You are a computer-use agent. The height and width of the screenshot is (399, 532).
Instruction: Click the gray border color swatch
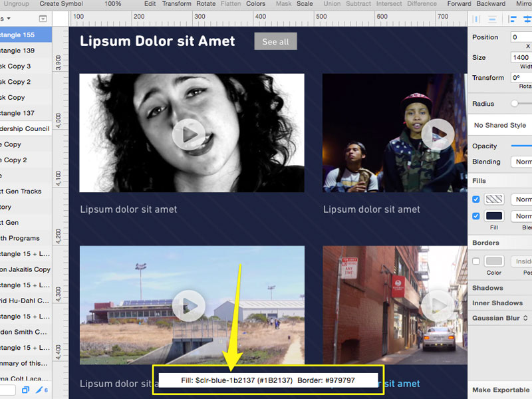click(x=494, y=261)
